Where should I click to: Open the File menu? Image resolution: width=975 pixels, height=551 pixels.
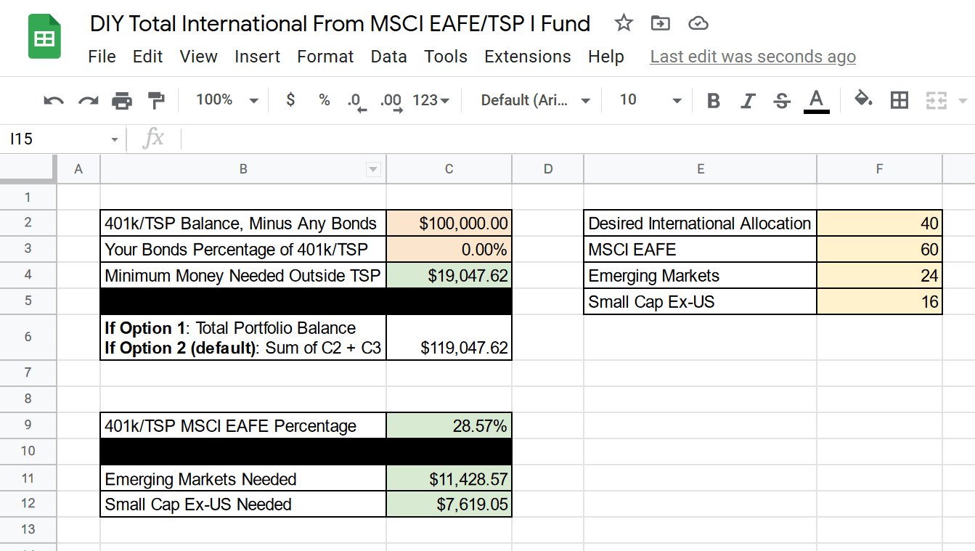[x=102, y=57]
